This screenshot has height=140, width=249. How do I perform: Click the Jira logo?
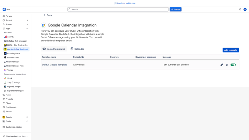[x=6, y=9]
